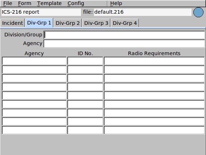
Task: Focus third row Radio Requirements cell
Action: click(154, 78)
